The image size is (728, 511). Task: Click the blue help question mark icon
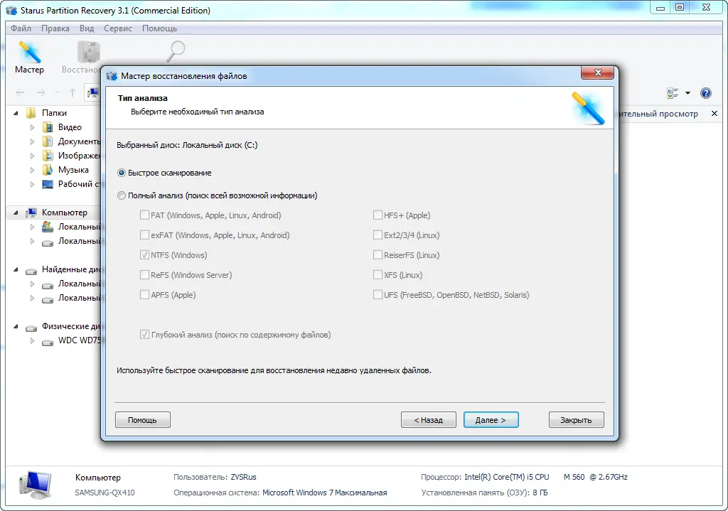pos(706,93)
